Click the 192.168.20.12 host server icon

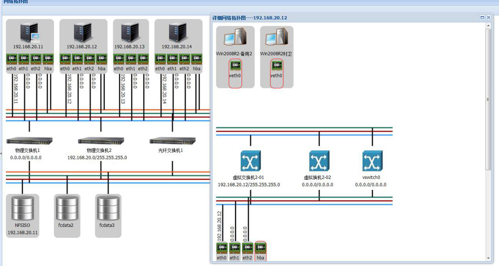tap(82, 32)
